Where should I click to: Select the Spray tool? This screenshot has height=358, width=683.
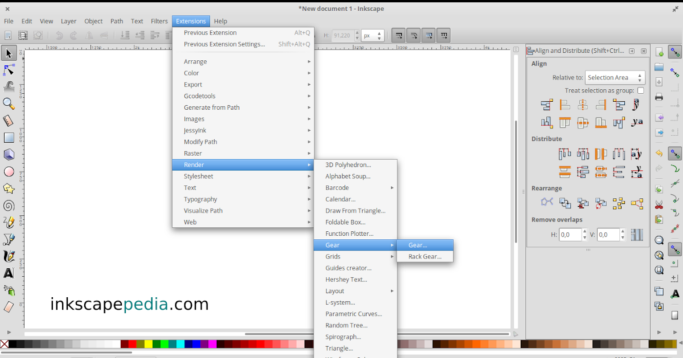pyautogui.click(x=9, y=290)
